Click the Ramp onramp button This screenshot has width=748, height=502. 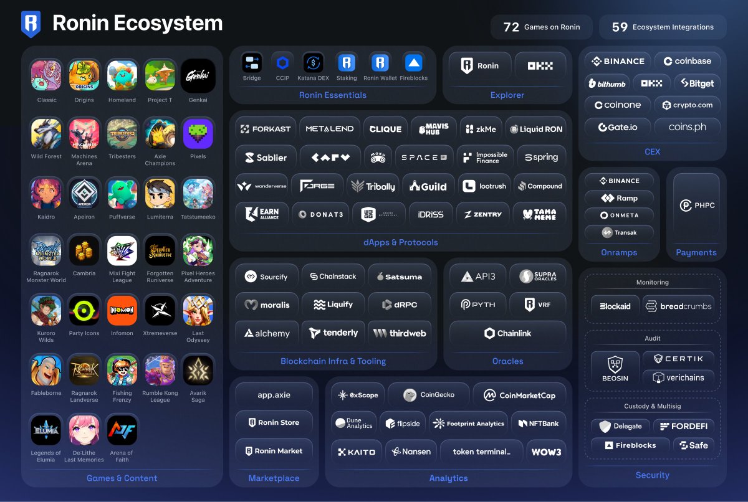(x=619, y=198)
